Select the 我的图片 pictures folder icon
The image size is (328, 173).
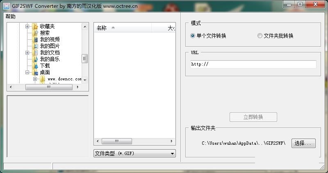pyautogui.click(x=36, y=46)
